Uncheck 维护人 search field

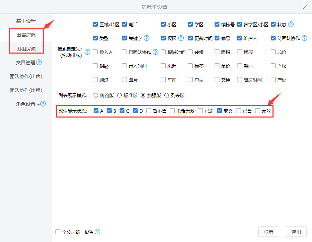(240, 38)
